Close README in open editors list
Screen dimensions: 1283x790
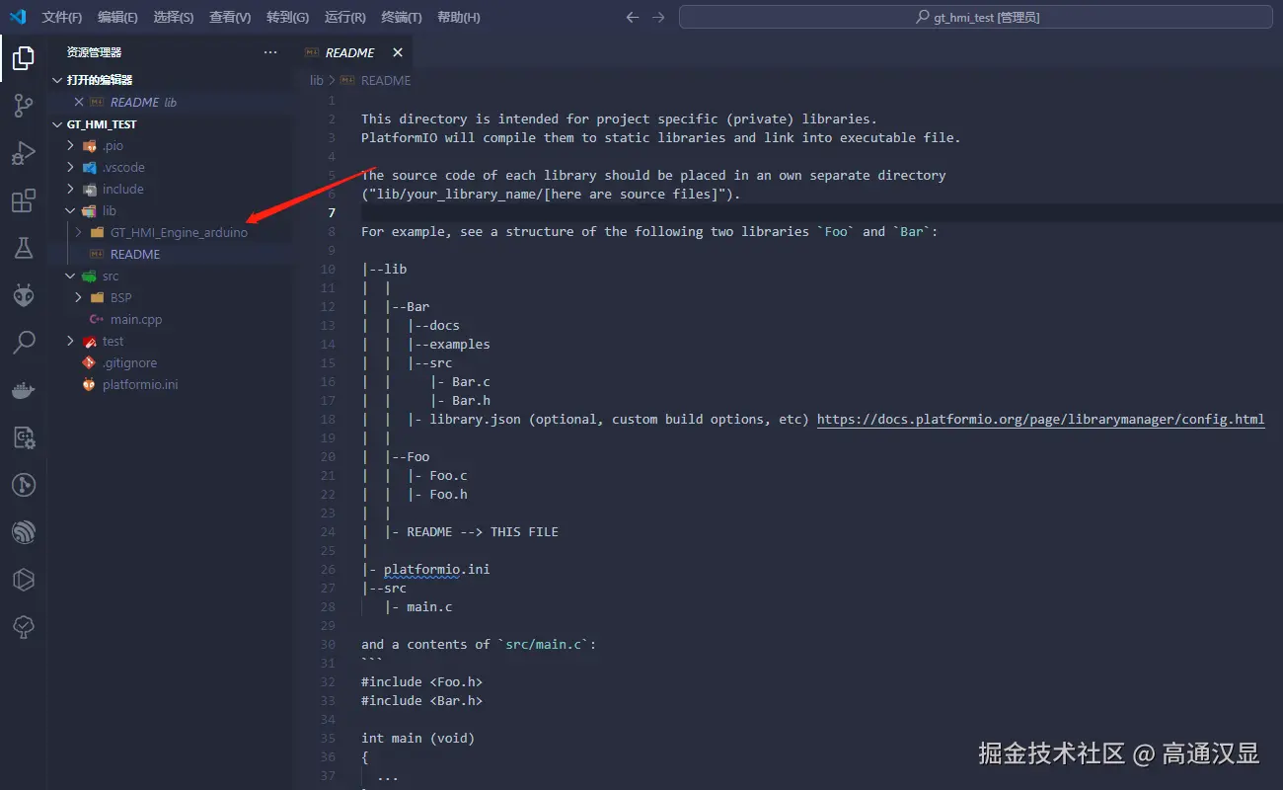click(79, 102)
